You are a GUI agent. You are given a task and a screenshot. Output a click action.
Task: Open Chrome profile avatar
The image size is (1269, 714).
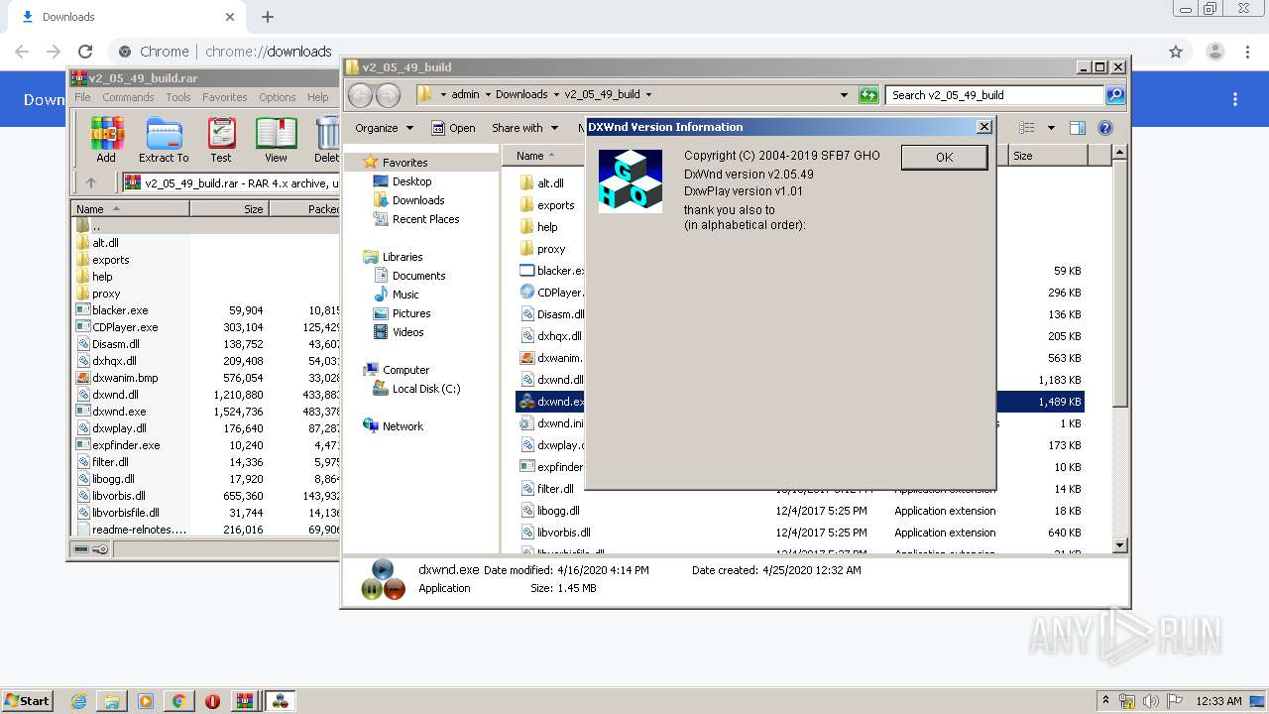[1214, 52]
